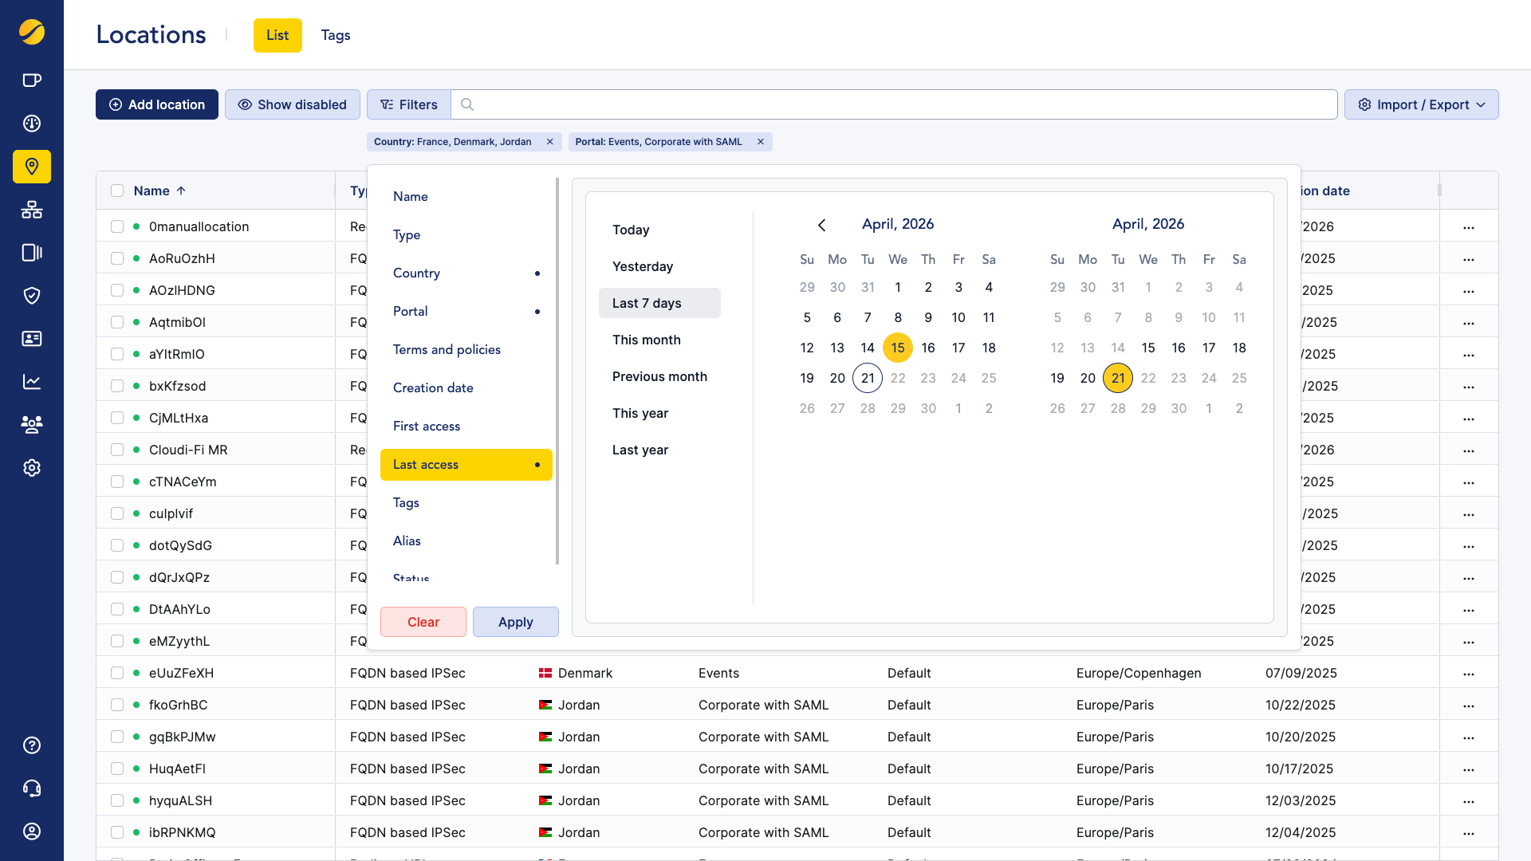Viewport: 1531px width, 861px height.
Task: Clear the Last access filter
Action: pos(423,622)
